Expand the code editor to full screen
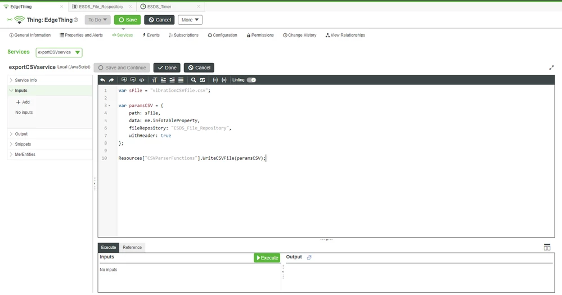 click(551, 68)
